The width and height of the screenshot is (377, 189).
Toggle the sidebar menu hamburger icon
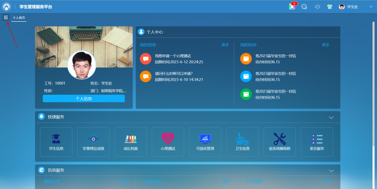pos(6,18)
